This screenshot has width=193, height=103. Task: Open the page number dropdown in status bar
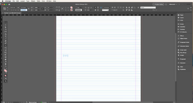pyautogui.click(x=19, y=102)
